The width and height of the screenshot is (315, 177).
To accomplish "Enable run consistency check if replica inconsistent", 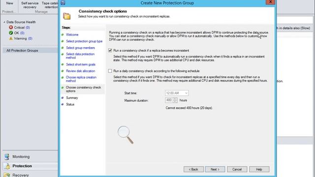I will click(110, 50).
